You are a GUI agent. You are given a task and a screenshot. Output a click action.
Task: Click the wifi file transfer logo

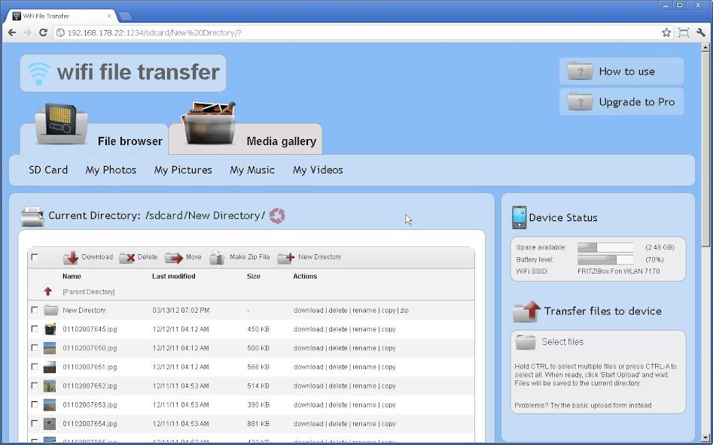pos(123,73)
